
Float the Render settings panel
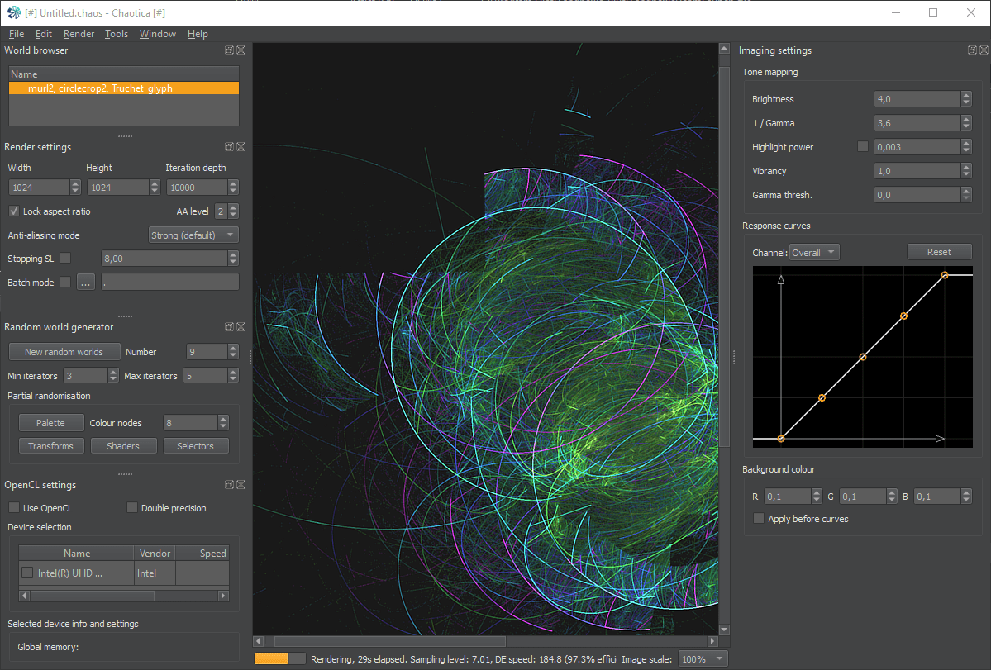pos(229,147)
